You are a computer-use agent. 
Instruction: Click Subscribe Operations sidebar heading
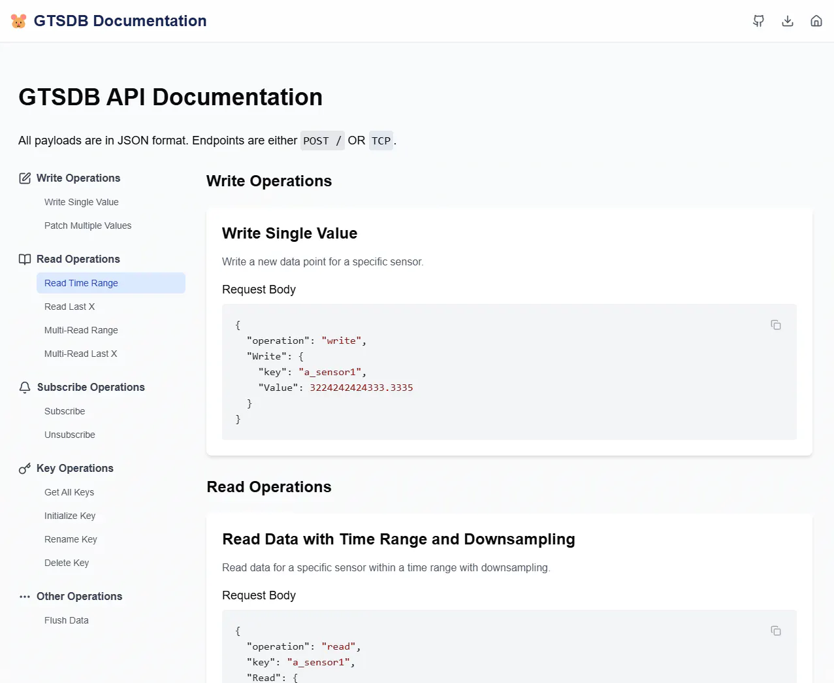point(91,388)
